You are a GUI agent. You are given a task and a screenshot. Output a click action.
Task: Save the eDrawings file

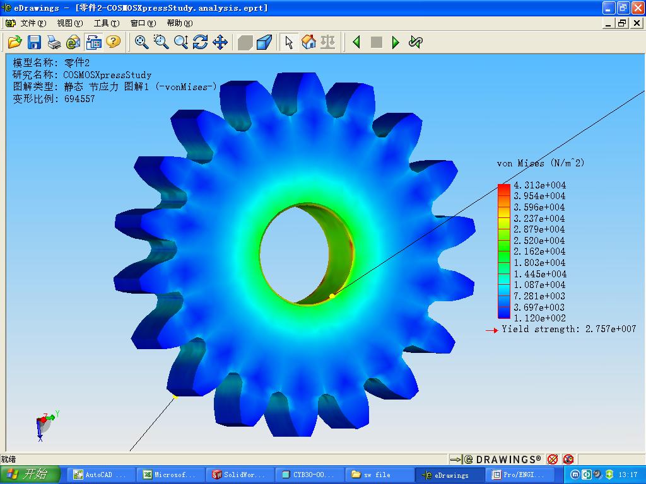pyautogui.click(x=34, y=42)
